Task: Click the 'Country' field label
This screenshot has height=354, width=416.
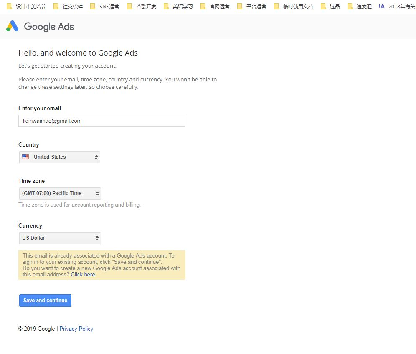Action: [x=29, y=144]
